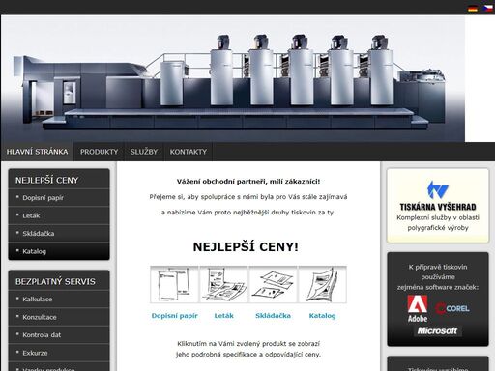Open the Leták product drawing thumbnail
This screenshot has height=371, width=495.
[224, 285]
